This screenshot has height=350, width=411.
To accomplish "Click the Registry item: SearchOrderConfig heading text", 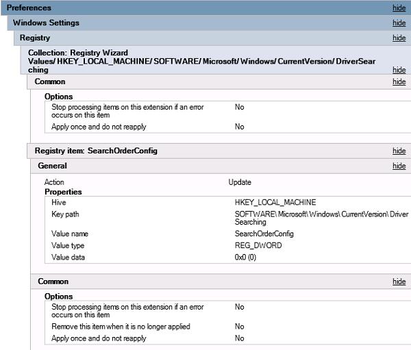I will click(96, 151).
